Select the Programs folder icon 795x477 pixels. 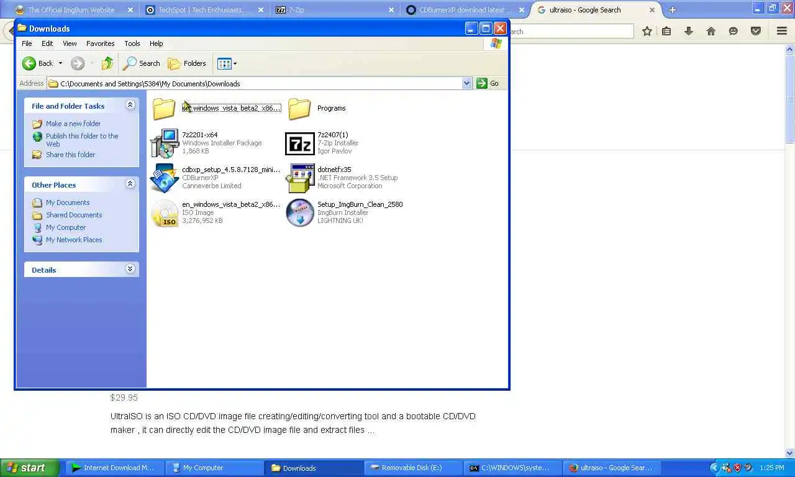coord(299,109)
